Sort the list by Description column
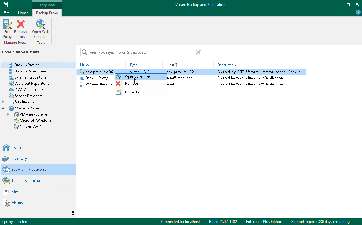 point(226,65)
